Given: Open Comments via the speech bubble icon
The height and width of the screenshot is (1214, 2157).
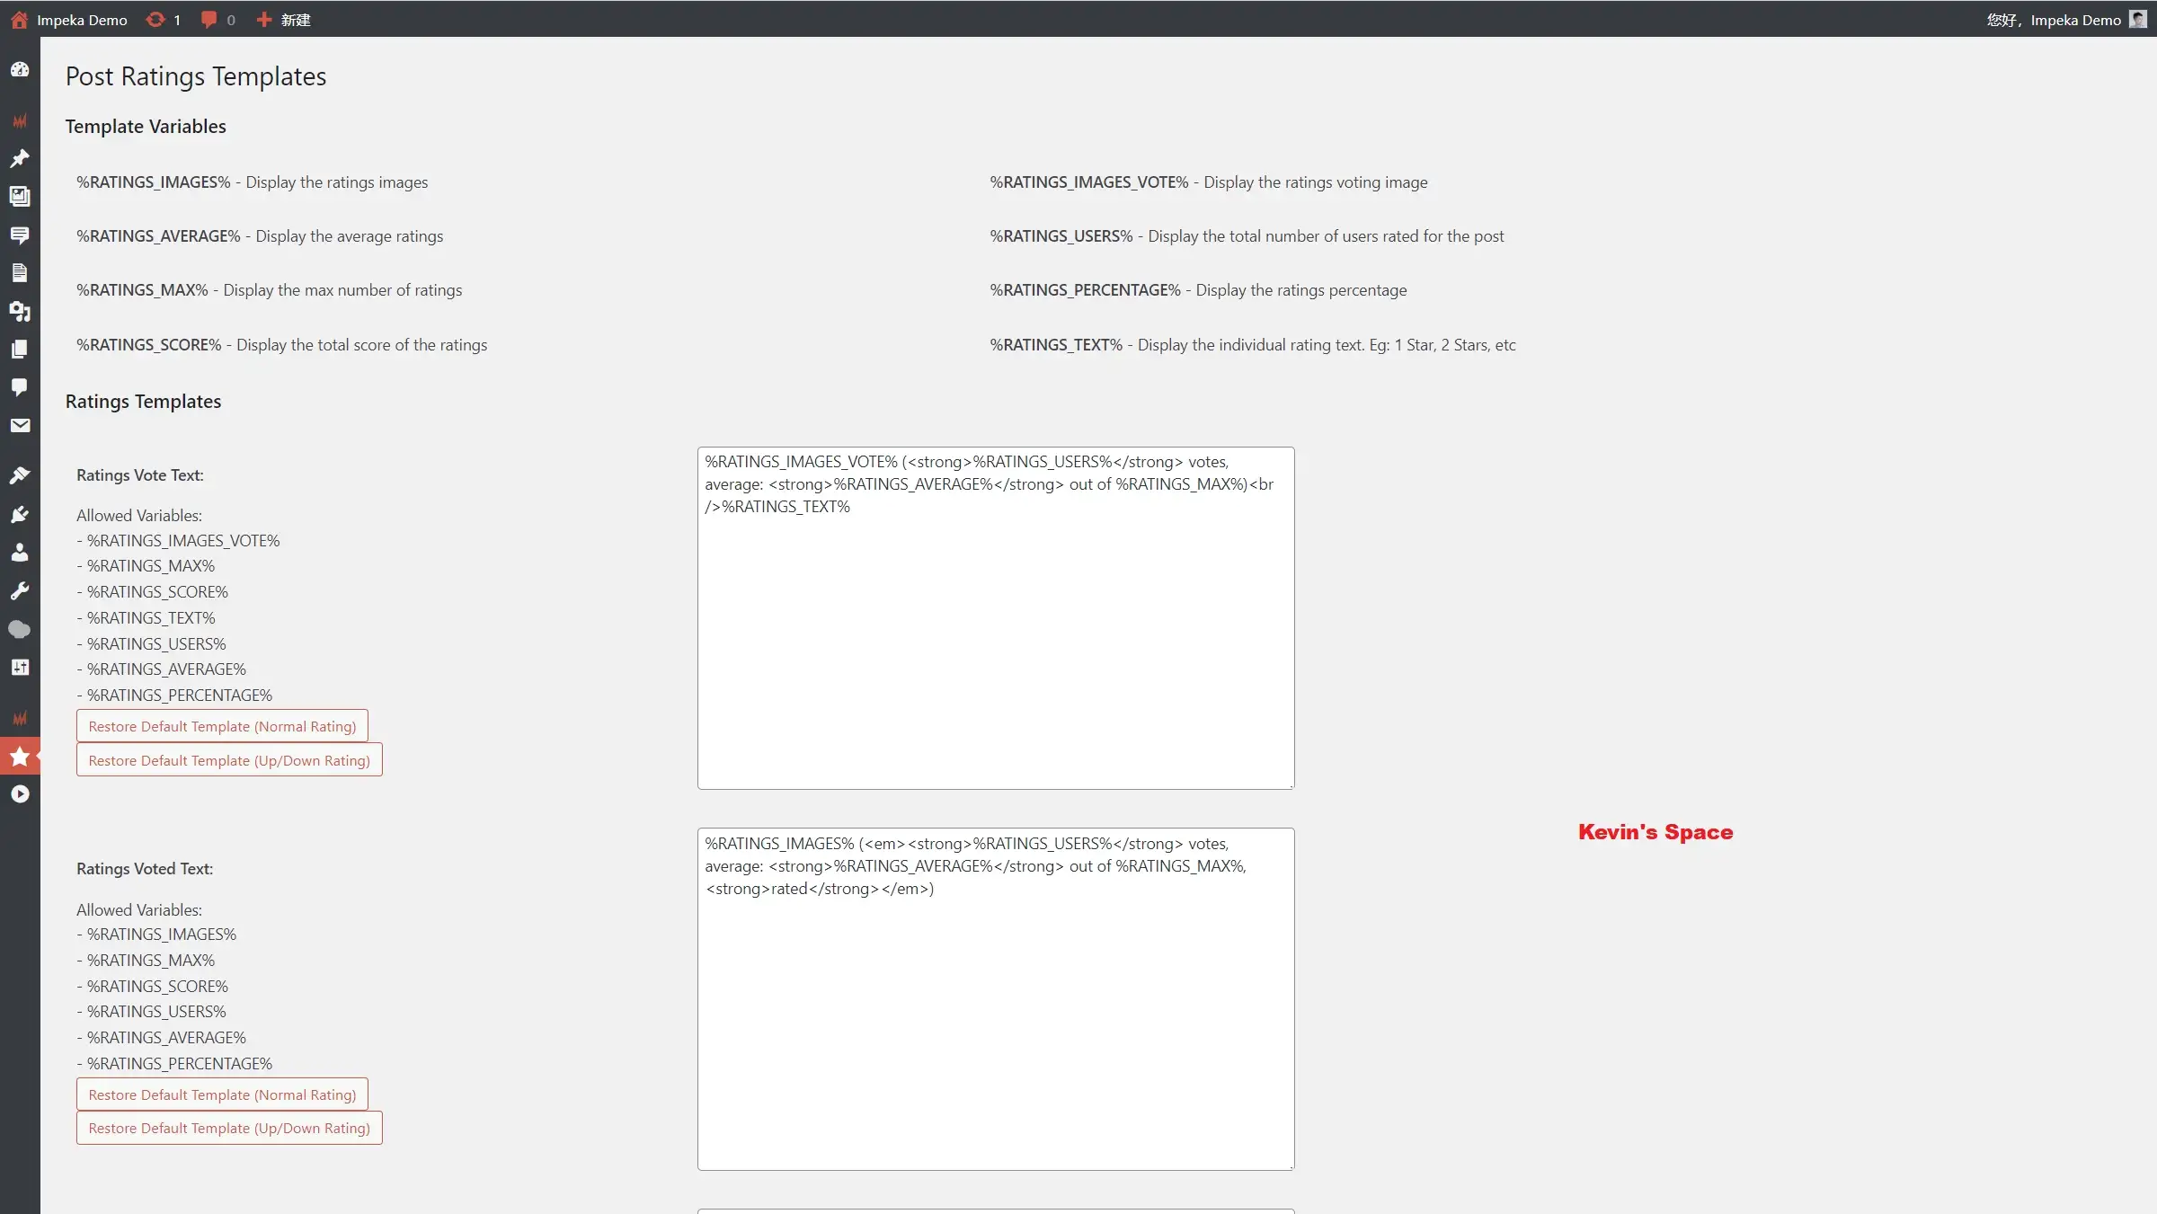Looking at the screenshot, I should tap(20, 387).
